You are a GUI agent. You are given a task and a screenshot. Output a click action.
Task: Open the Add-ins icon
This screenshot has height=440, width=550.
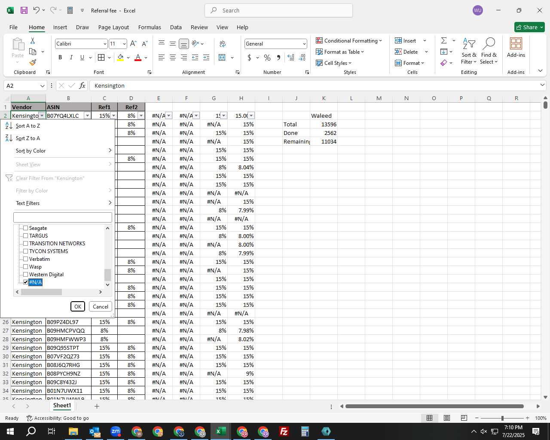click(x=516, y=47)
